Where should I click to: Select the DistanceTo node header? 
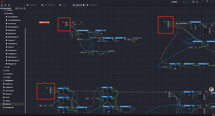120,38
